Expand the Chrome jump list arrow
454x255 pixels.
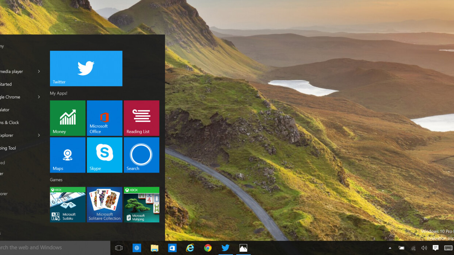39,97
